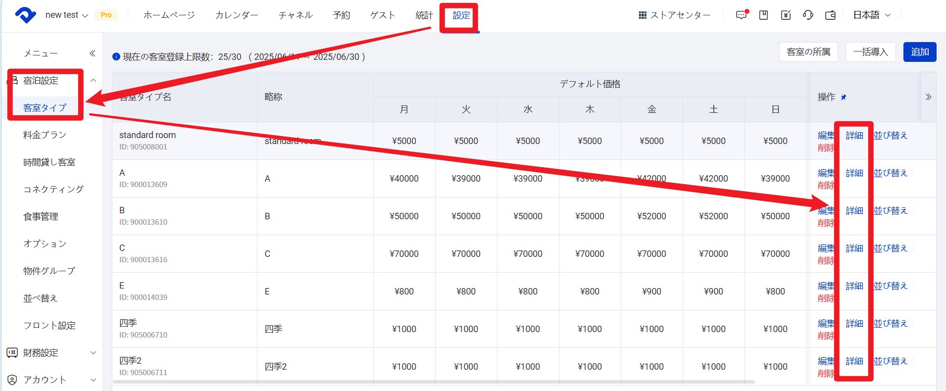Open the 設定 tab
The width and height of the screenshot is (946, 391).
(461, 15)
